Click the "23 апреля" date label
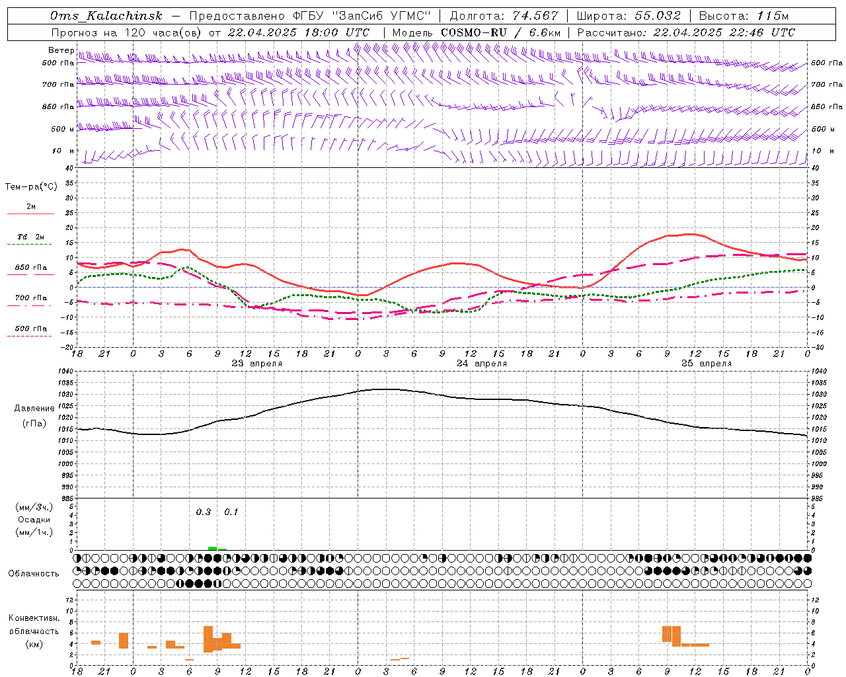The width and height of the screenshot is (846, 677). coord(257,364)
